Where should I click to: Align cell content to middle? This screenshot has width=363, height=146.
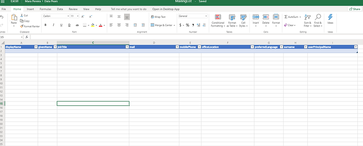click(x=119, y=17)
